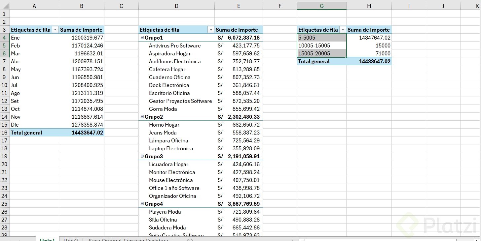Screen dimensions: 481x241
Task: Click the Gorra Moda row label
Action: point(163,109)
